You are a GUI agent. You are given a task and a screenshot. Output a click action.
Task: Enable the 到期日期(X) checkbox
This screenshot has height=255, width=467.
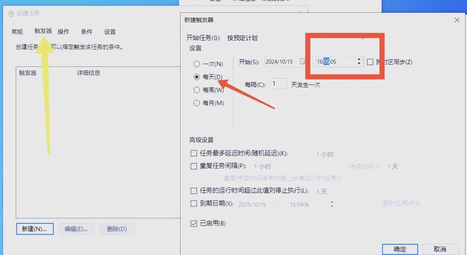tap(193, 203)
